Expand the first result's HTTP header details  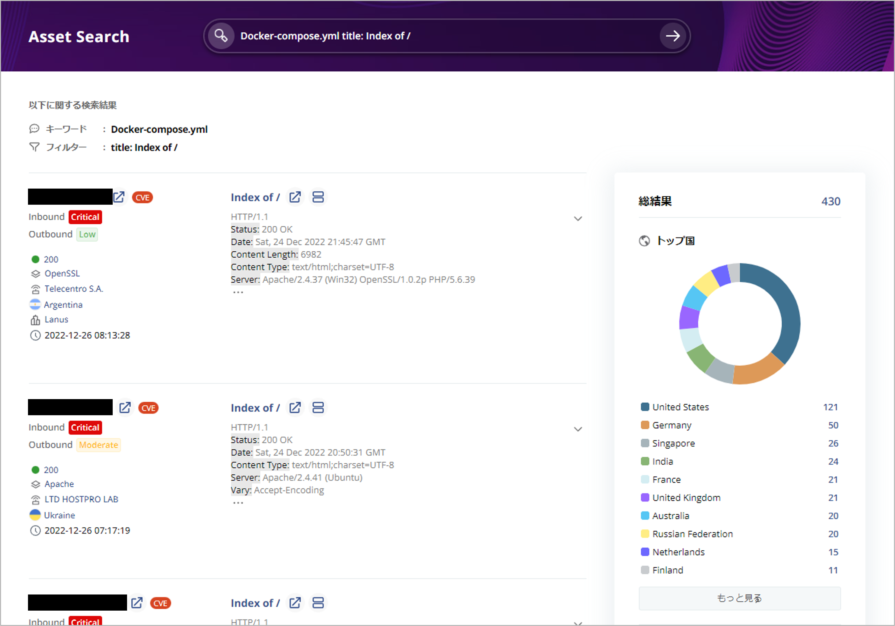tap(578, 219)
